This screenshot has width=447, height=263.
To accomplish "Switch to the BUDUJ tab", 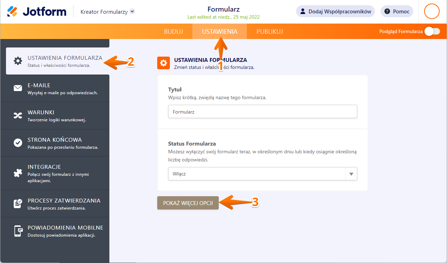I will point(173,31).
